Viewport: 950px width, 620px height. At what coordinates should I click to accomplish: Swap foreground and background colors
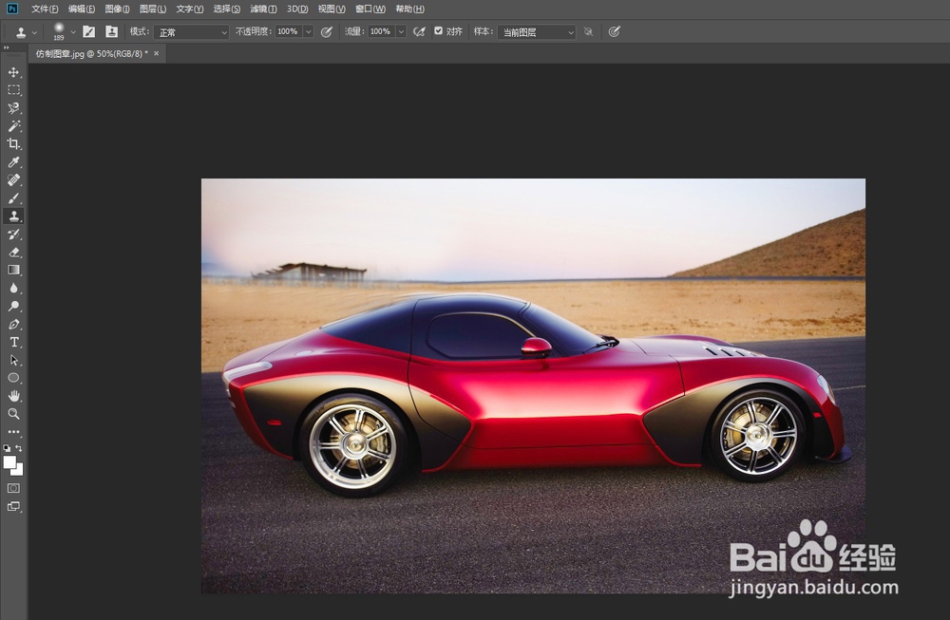click(x=19, y=449)
